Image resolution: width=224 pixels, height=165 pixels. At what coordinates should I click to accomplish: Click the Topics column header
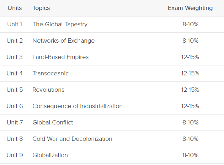41,8
